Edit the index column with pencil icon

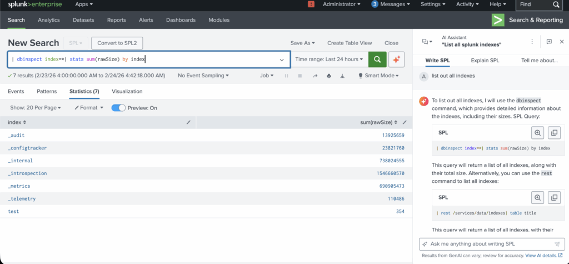point(188,122)
